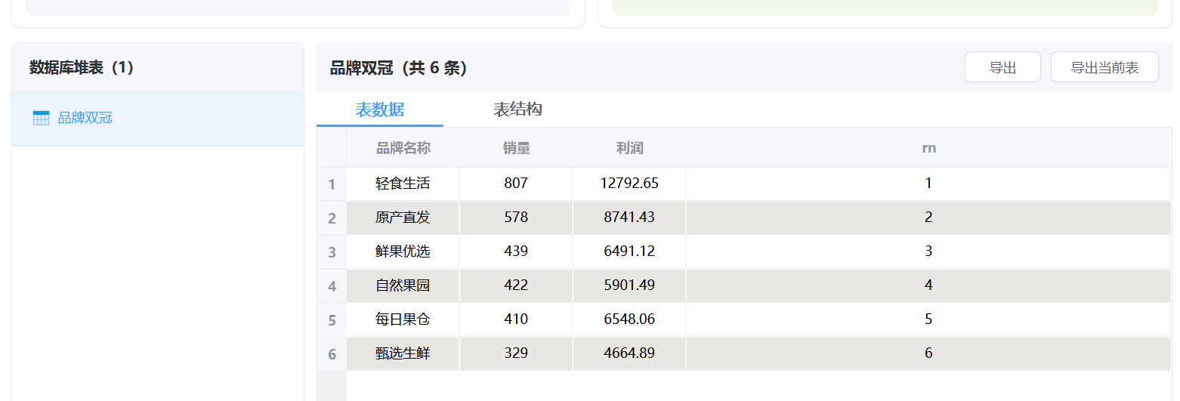
Task: Select the 每日果仓 brand cell
Action: [403, 319]
